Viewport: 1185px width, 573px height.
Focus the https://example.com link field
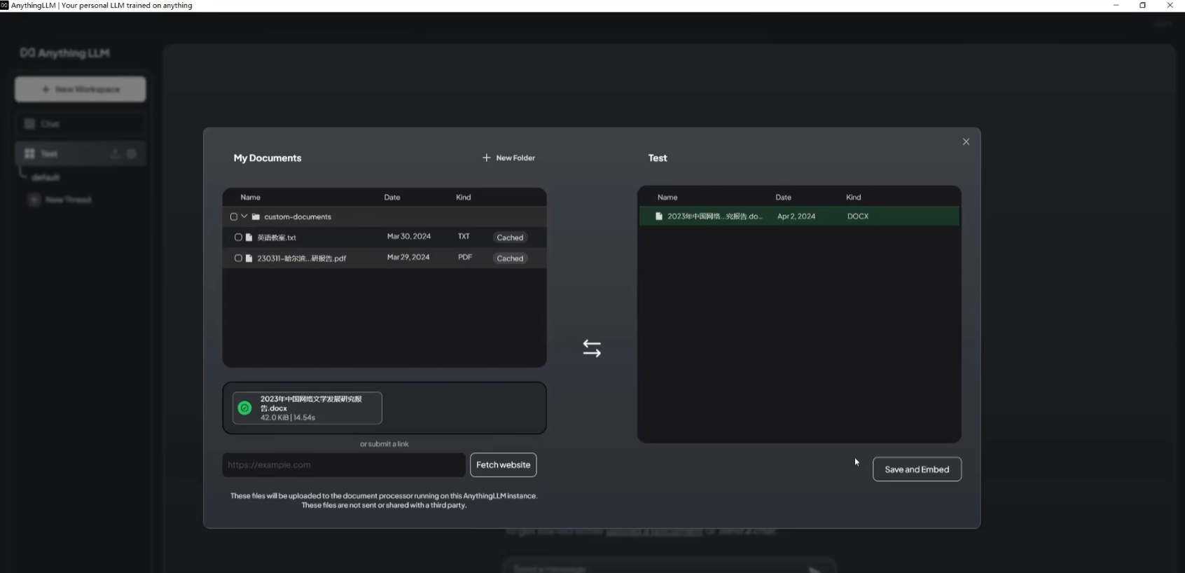coord(344,465)
